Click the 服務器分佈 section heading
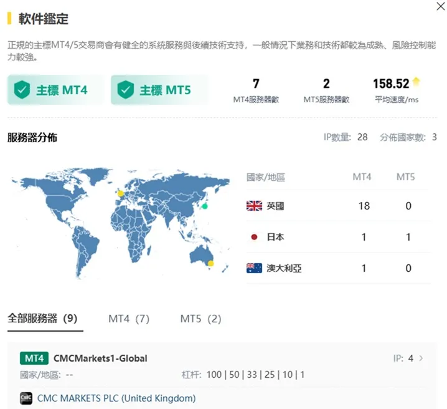Viewport: 447px width, 409px height. point(32,137)
